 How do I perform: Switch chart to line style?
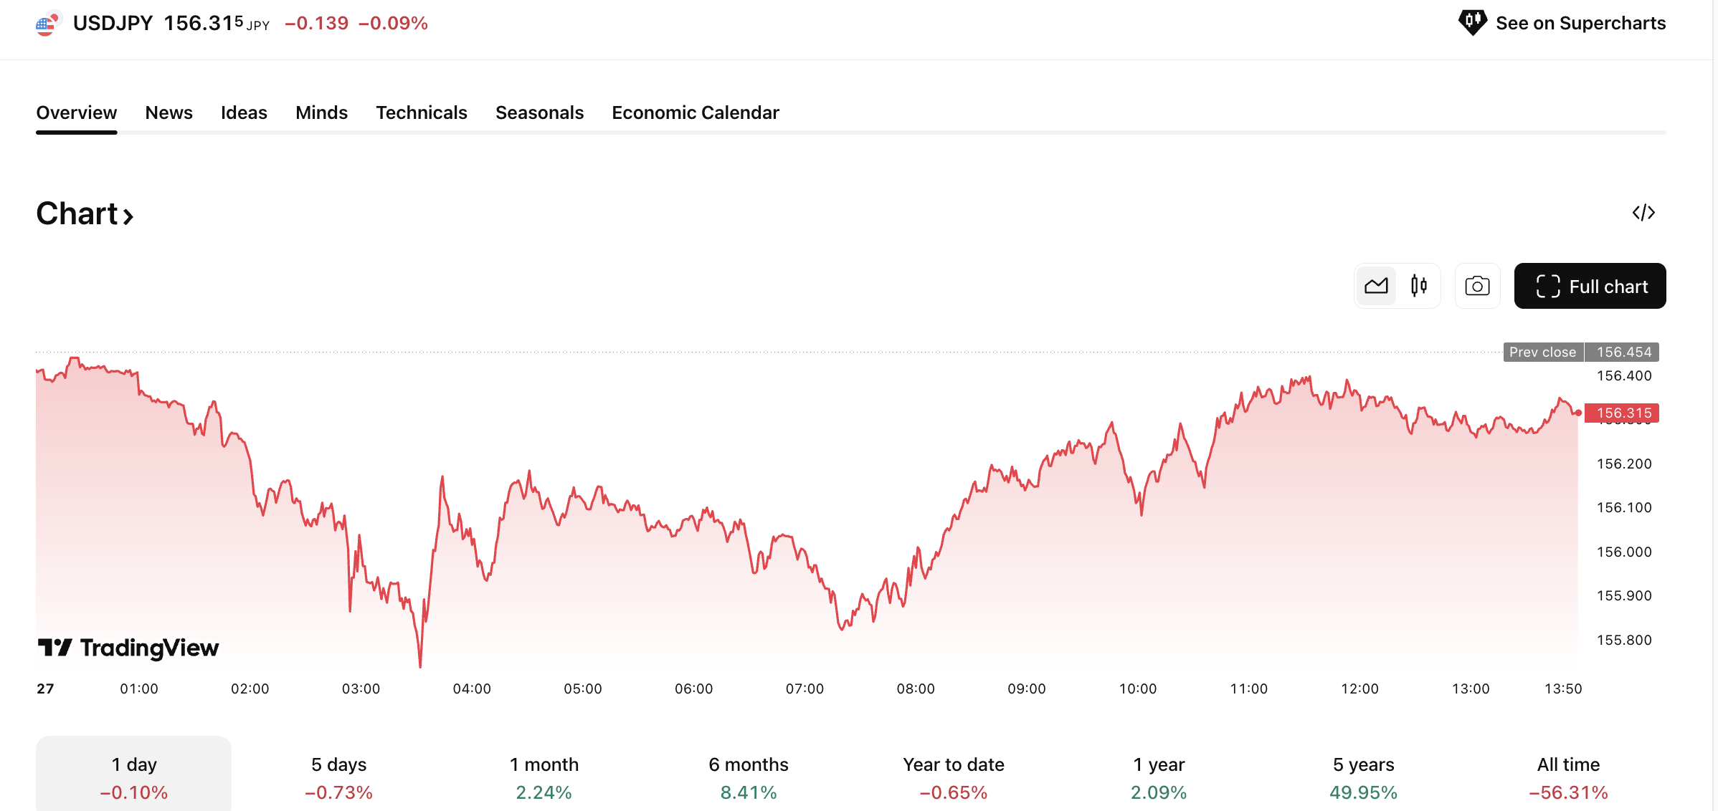coord(1376,285)
